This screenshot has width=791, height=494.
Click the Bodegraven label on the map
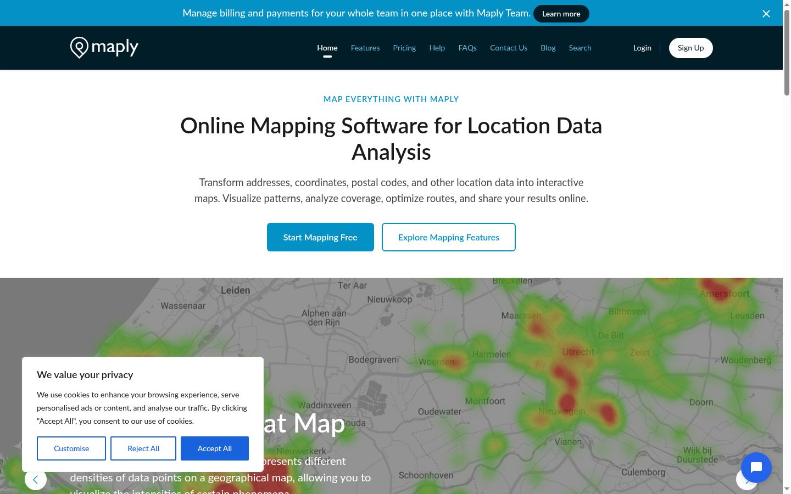[372, 360]
